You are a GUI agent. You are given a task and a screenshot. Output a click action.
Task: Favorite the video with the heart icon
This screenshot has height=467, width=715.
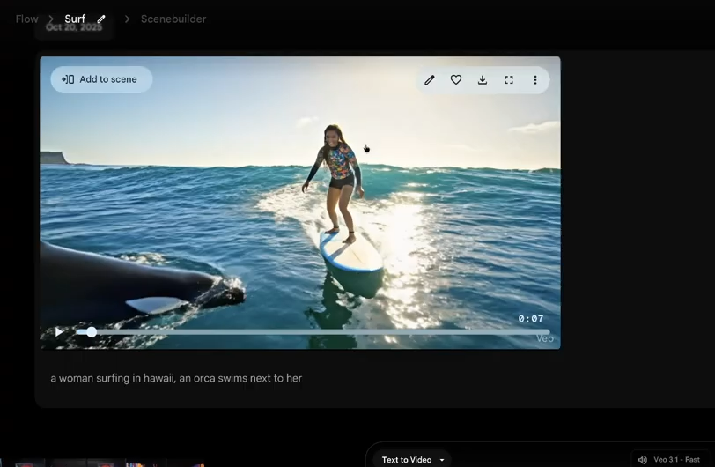[x=456, y=80]
